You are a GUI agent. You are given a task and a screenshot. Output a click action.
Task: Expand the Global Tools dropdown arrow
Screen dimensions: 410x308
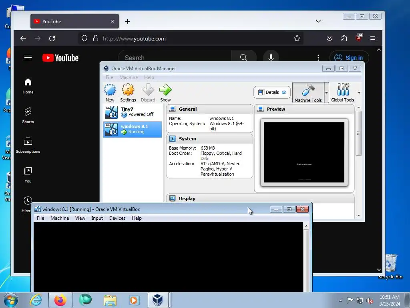point(359,93)
